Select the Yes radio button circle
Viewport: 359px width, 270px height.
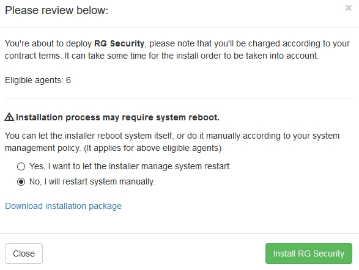coord(21,166)
